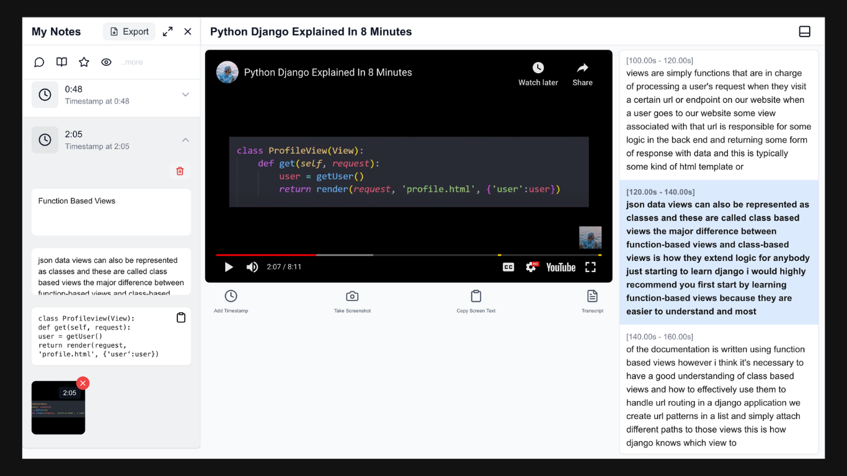847x476 pixels.
Task: Enter fullscreen mode on video
Action: click(x=590, y=267)
